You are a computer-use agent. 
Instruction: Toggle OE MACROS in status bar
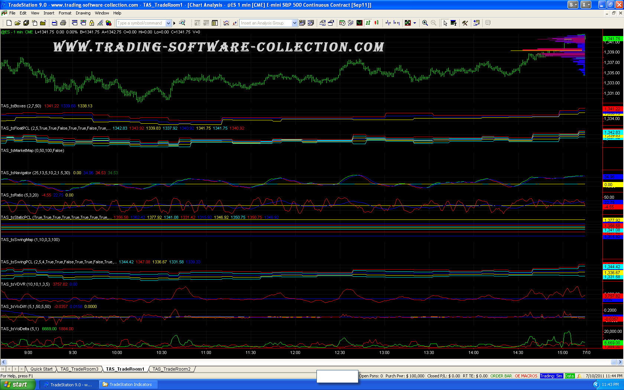point(526,376)
